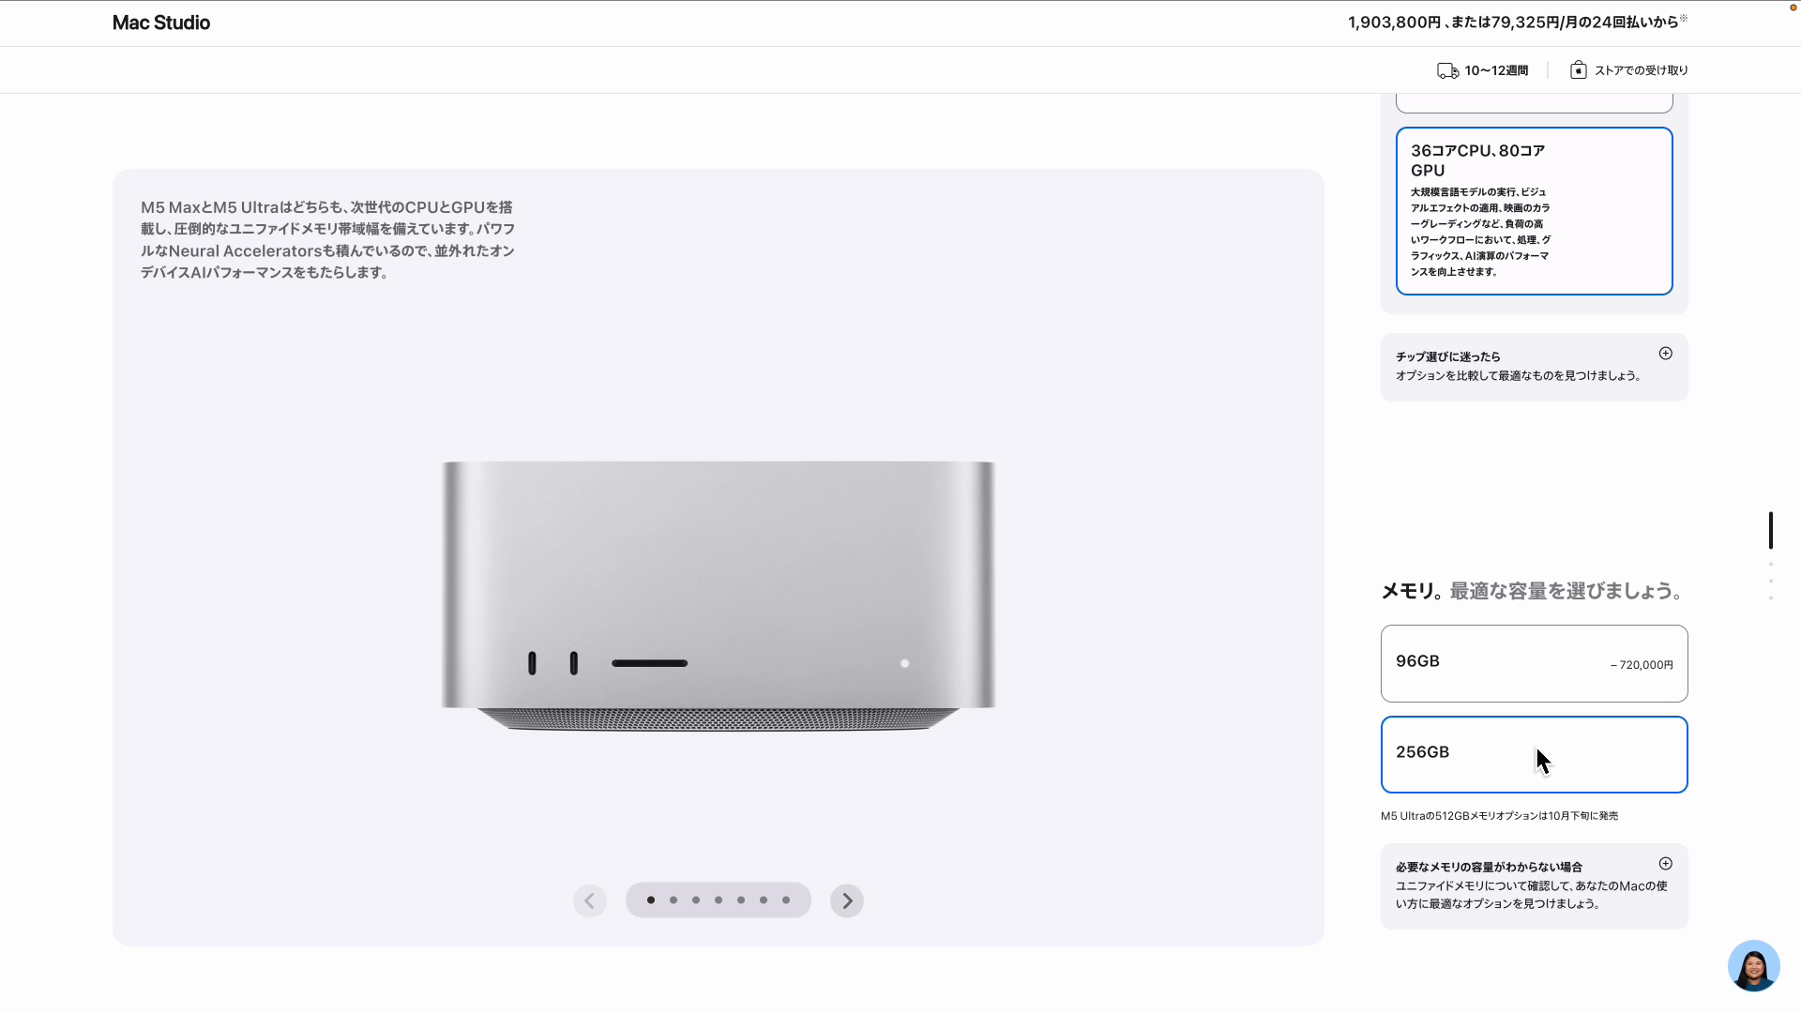This screenshot has height=1013, width=1801.
Task: Jump to sixth gallery dot
Action: pos(764,900)
